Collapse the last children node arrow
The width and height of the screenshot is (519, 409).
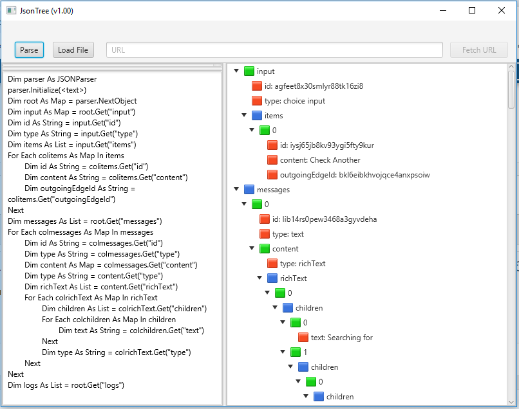pos(306,395)
